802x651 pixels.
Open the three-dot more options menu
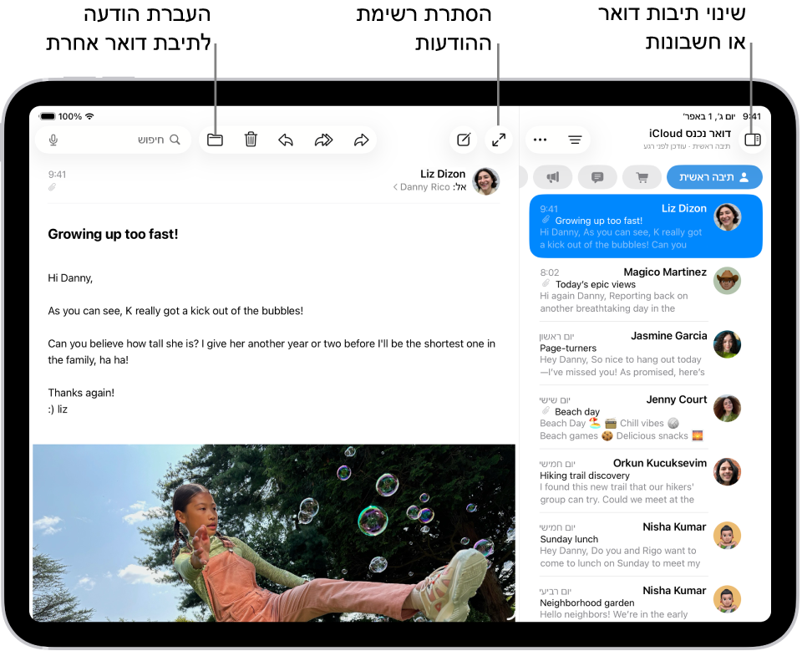541,140
